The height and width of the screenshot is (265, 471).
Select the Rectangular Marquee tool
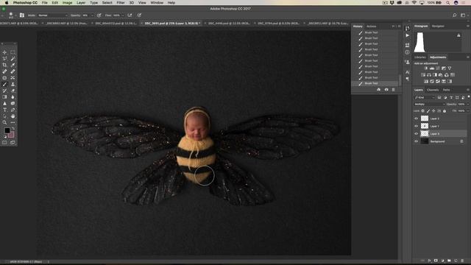13,52
